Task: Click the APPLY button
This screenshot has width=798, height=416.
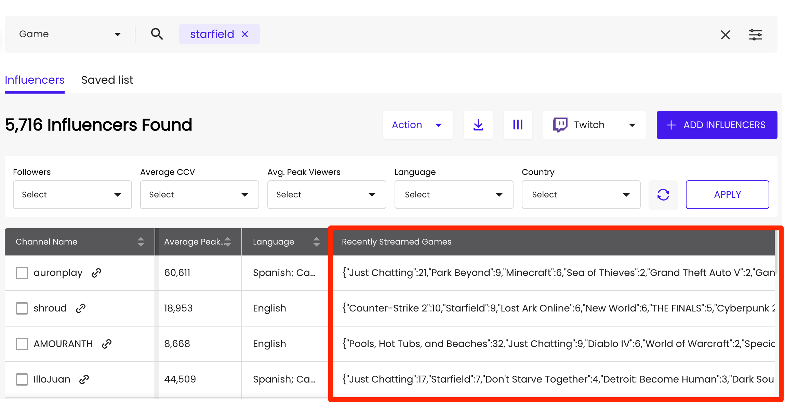Action: click(727, 195)
